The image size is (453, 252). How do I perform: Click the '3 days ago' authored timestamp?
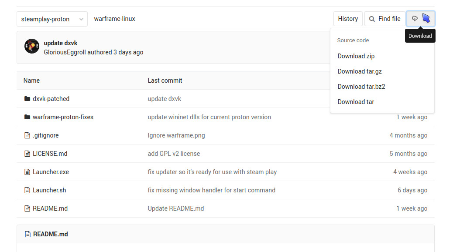(x=128, y=52)
